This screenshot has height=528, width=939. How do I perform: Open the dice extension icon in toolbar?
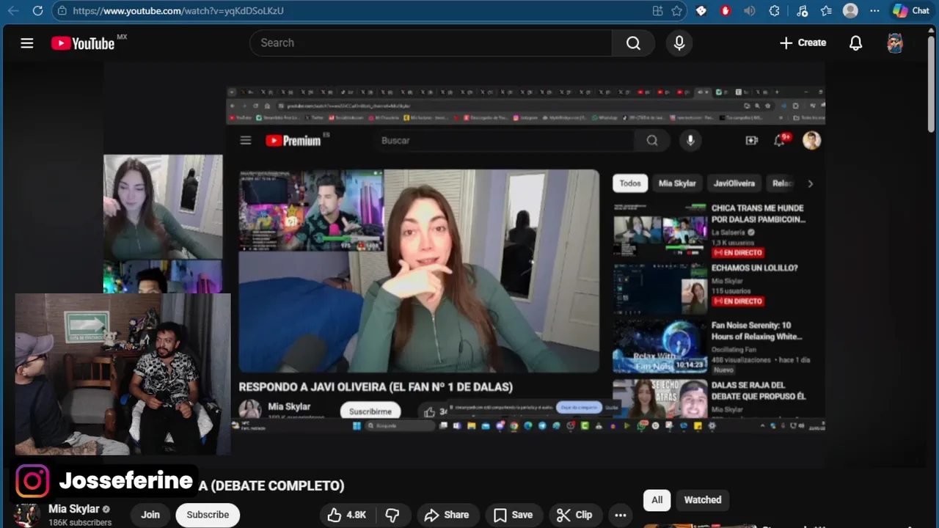click(x=701, y=11)
